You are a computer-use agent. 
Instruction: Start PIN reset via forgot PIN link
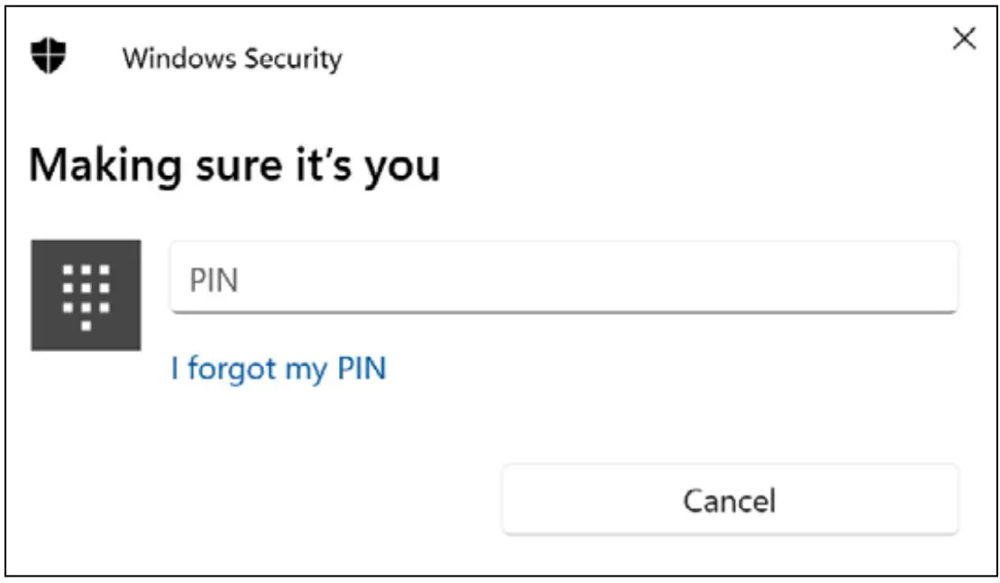click(279, 368)
